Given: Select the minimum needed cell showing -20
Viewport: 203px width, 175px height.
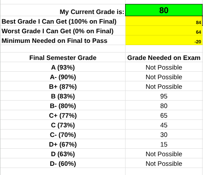Looking at the screenshot, I should pos(164,40).
